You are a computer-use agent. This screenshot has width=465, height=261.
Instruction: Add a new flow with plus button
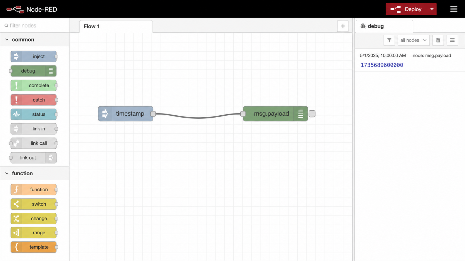click(343, 26)
